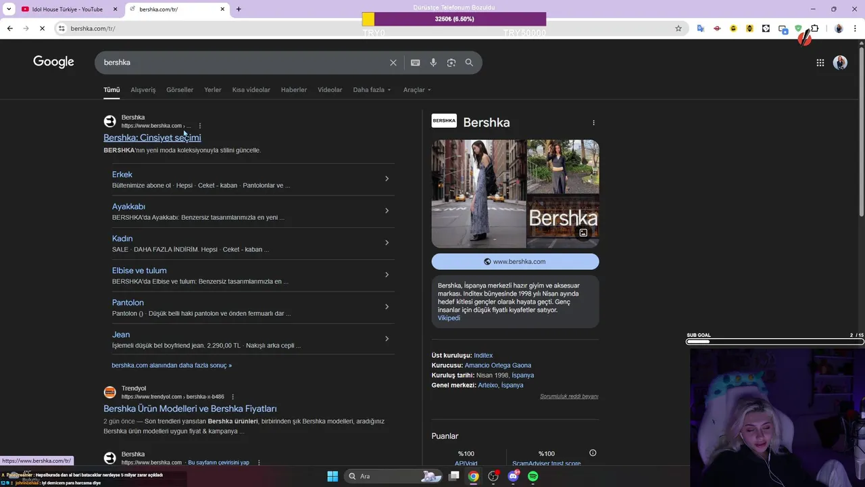Expand the 'Elbise ve tulum' sitelink chevron
The width and height of the screenshot is (865, 487).
pyautogui.click(x=387, y=275)
